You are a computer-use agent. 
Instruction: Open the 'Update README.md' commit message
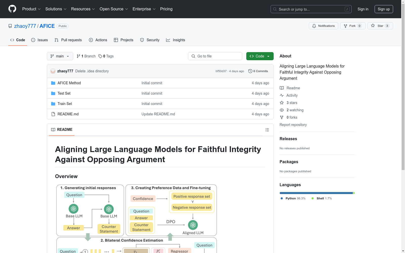(x=158, y=114)
